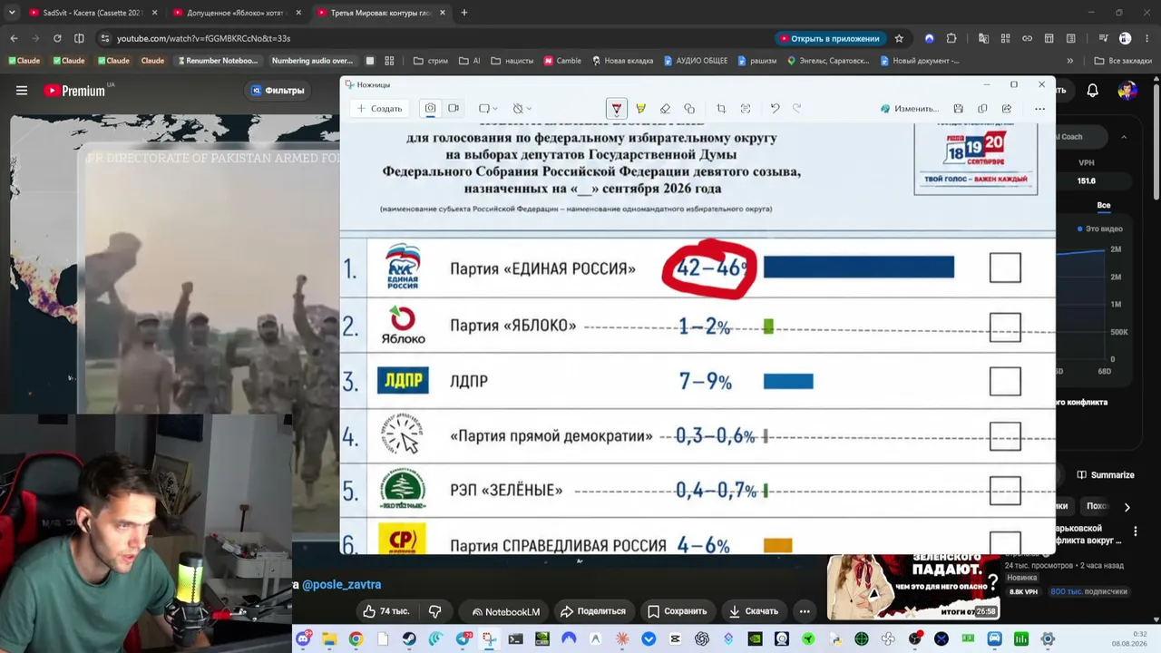Click the NotebookLM button under video
This screenshot has width=1161, height=653.
[505, 611]
